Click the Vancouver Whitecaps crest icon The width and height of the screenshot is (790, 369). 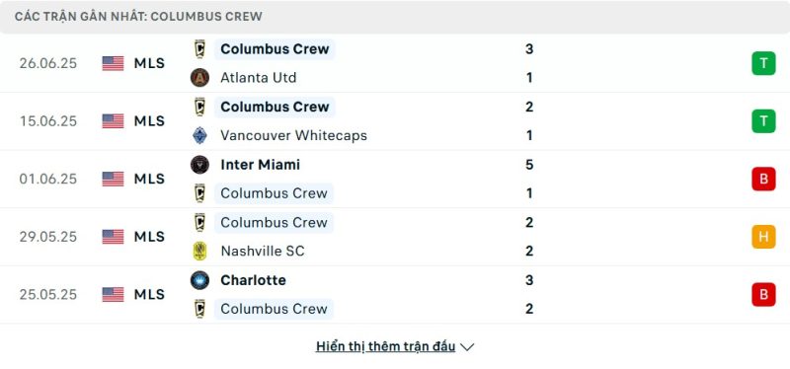click(x=199, y=135)
